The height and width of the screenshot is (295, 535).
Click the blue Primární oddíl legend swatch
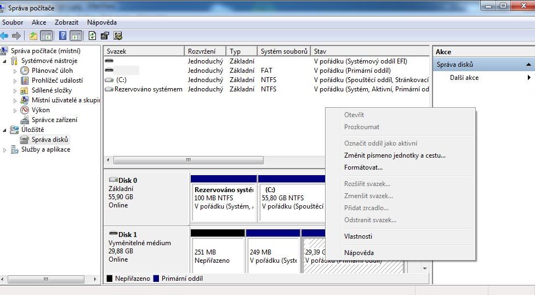click(156, 279)
